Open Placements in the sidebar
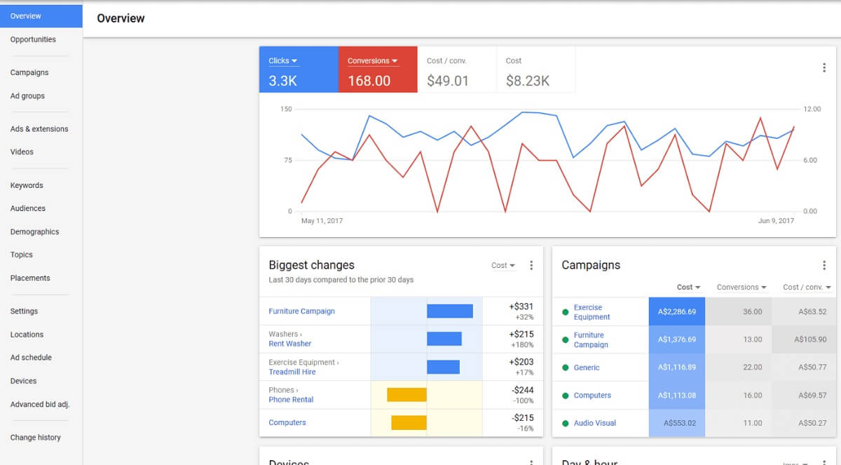The width and height of the screenshot is (841, 465). pyautogui.click(x=30, y=278)
